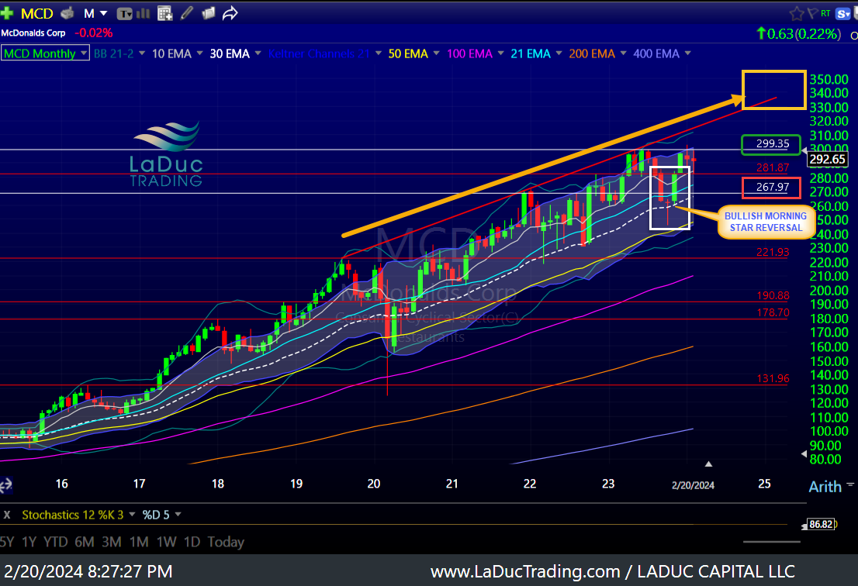Click the 350.00 price axis label

tap(829, 79)
